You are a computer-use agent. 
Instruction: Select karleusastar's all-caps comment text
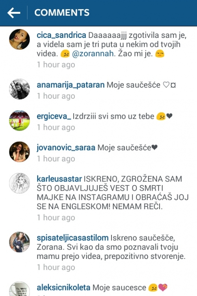pos(113,193)
